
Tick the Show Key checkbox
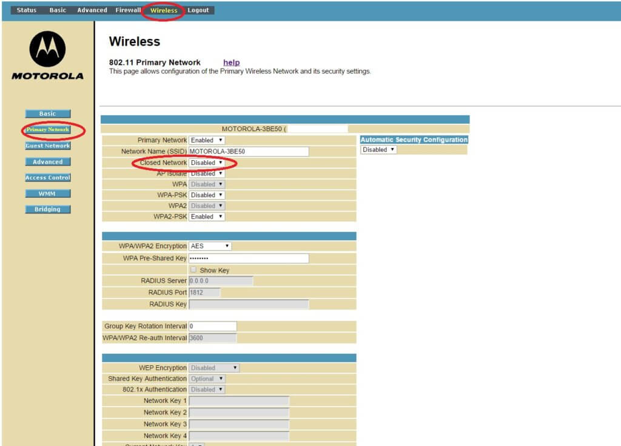[x=193, y=269]
